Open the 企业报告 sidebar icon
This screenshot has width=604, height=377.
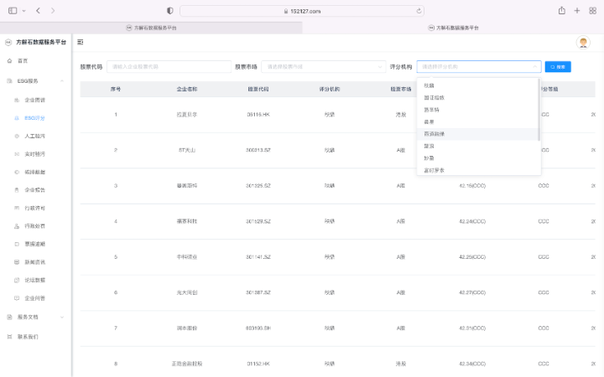point(17,190)
